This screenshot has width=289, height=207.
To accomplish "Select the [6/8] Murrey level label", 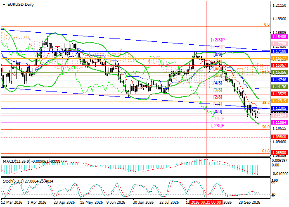I will [x=218, y=69].
